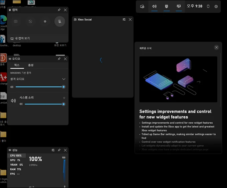The image size is (227, 188).
Task: Close the 캡처 capture widget
Action: pyautogui.click(x=65, y=10)
